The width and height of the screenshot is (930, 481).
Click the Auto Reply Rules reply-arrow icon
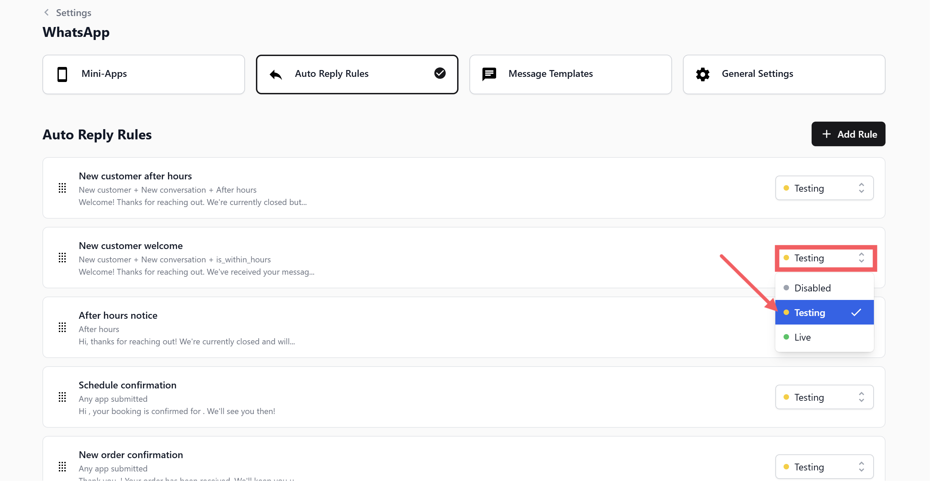[x=275, y=74]
